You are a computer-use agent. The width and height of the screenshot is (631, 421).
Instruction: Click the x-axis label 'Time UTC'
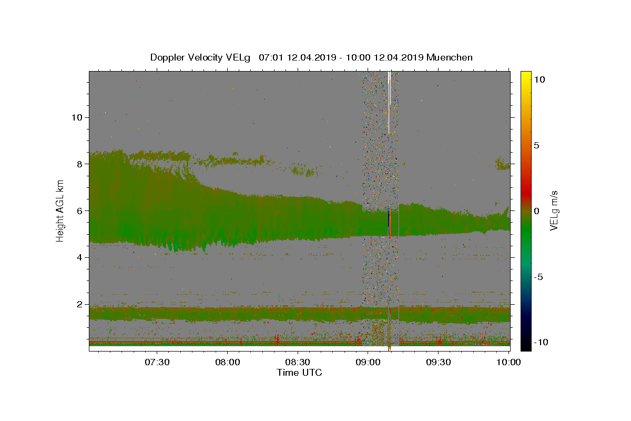[299, 373]
